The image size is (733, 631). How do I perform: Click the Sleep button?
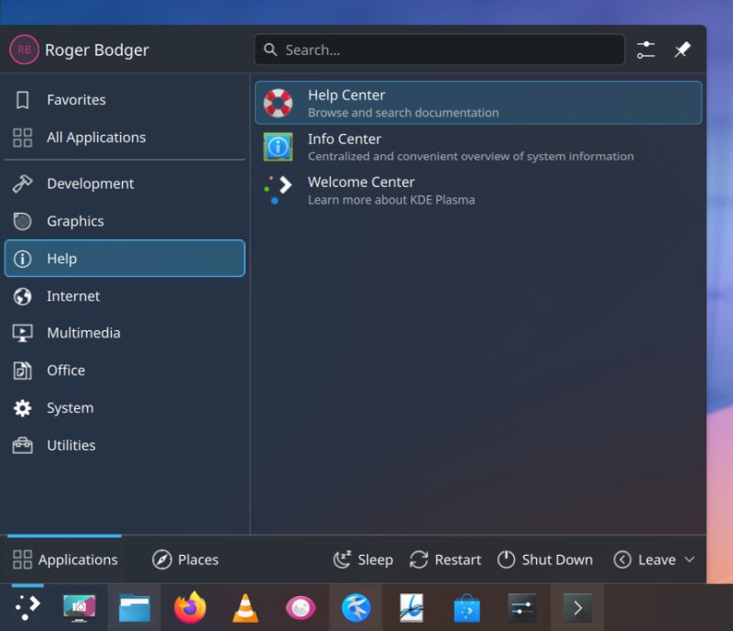point(363,559)
